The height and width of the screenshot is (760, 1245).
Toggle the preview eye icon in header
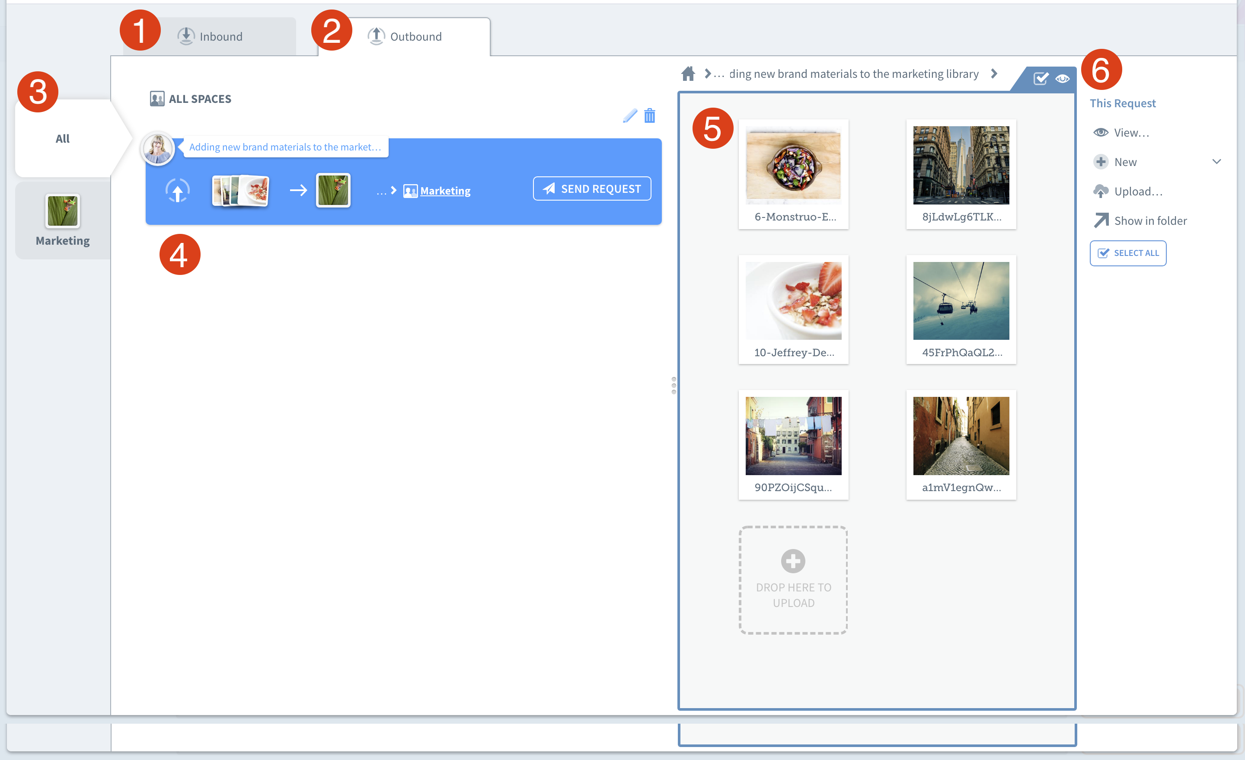[x=1062, y=78]
